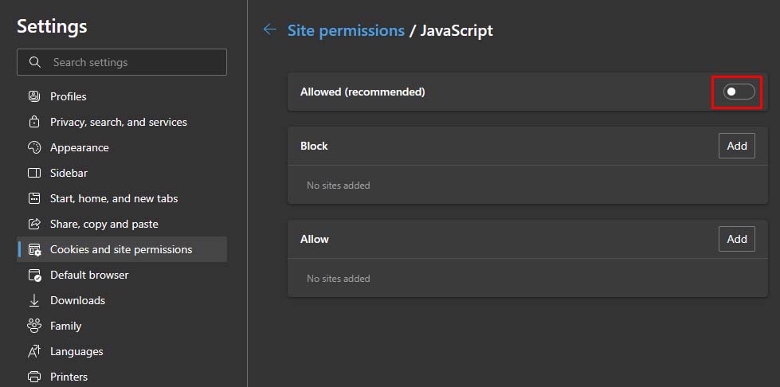Screen dimensions: 780x387
Task: Select Family settings
Action: [x=122, y=326]
